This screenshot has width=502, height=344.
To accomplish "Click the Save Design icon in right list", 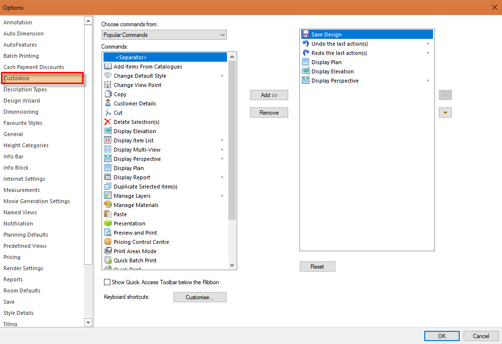I will pyautogui.click(x=307, y=34).
